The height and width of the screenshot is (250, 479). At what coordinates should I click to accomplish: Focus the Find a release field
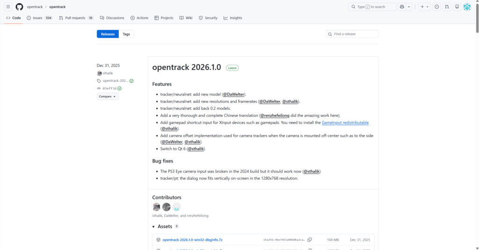pyautogui.click(x=352, y=34)
